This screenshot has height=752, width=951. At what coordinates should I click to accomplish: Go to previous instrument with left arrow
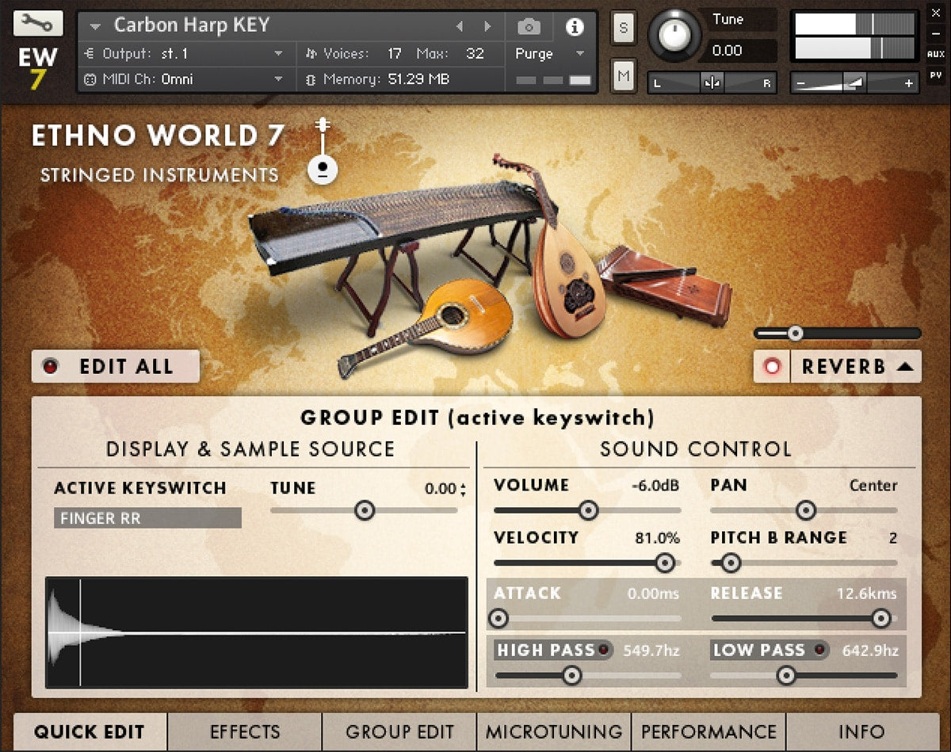460,27
